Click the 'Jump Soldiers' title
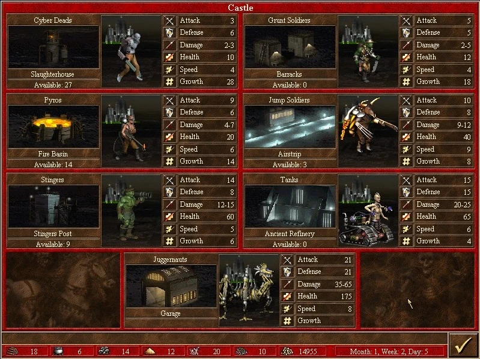 [290, 100]
